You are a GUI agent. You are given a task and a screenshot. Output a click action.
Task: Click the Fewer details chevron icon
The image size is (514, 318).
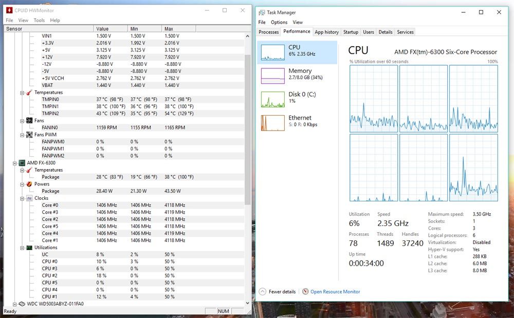263,291
